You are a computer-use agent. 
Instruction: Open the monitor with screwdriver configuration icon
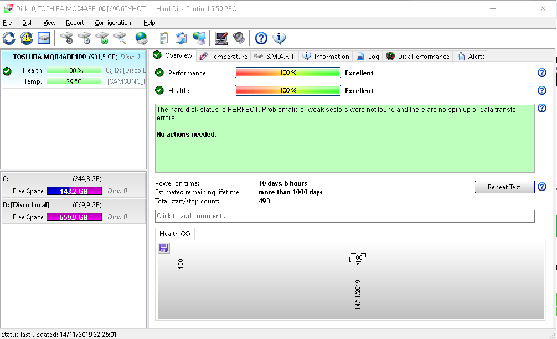click(x=221, y=38)
